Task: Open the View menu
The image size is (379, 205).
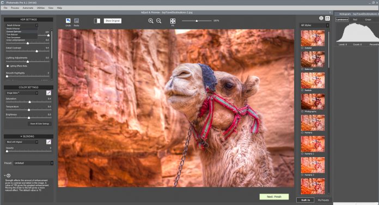Action: click(x=51, y=8)
